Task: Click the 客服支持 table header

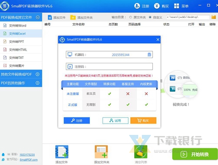Action: click(x=128, y=84)
